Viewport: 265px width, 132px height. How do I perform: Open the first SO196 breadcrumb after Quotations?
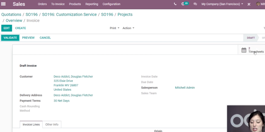click(32, 15)
